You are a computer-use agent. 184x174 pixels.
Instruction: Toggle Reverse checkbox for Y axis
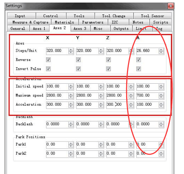(78, 60)
